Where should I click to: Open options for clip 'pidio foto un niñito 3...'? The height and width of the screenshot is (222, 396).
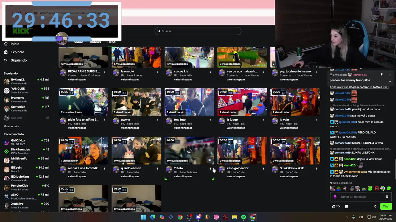click(x=105, y=120)
